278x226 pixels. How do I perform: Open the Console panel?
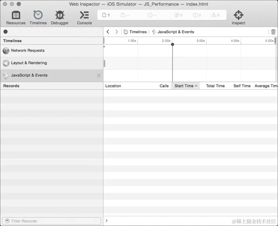click(x=84, y=17)
